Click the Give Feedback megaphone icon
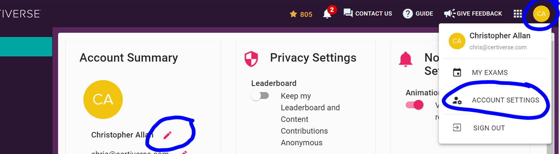Viewport: 560px width, 154px height. point(449,14)
